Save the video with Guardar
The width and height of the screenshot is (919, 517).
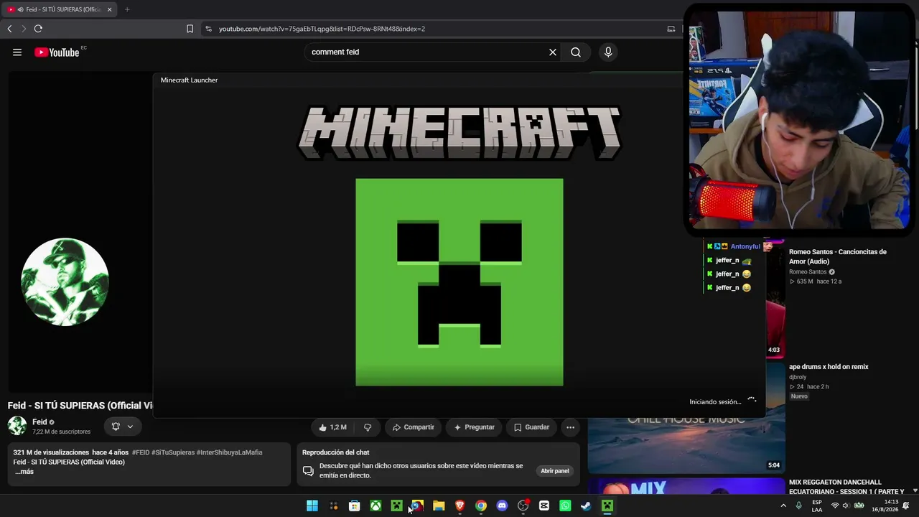531,427
